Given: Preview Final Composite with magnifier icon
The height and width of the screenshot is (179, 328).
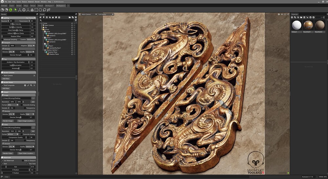Looking at the screenshot, I should [x=31, y=85].
